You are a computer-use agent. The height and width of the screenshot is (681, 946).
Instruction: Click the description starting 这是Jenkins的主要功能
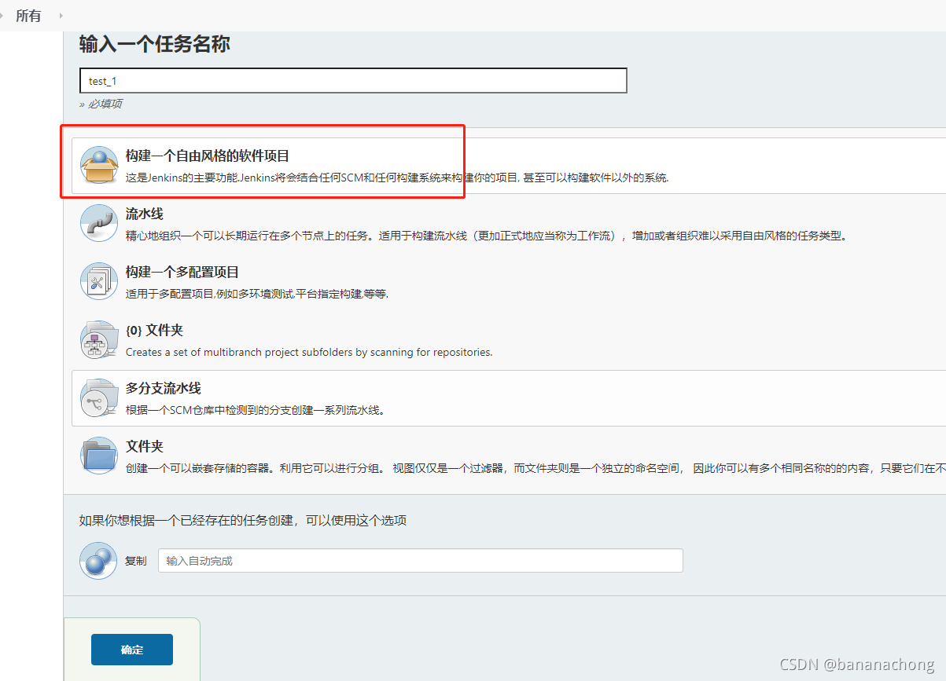click(397, 178)
